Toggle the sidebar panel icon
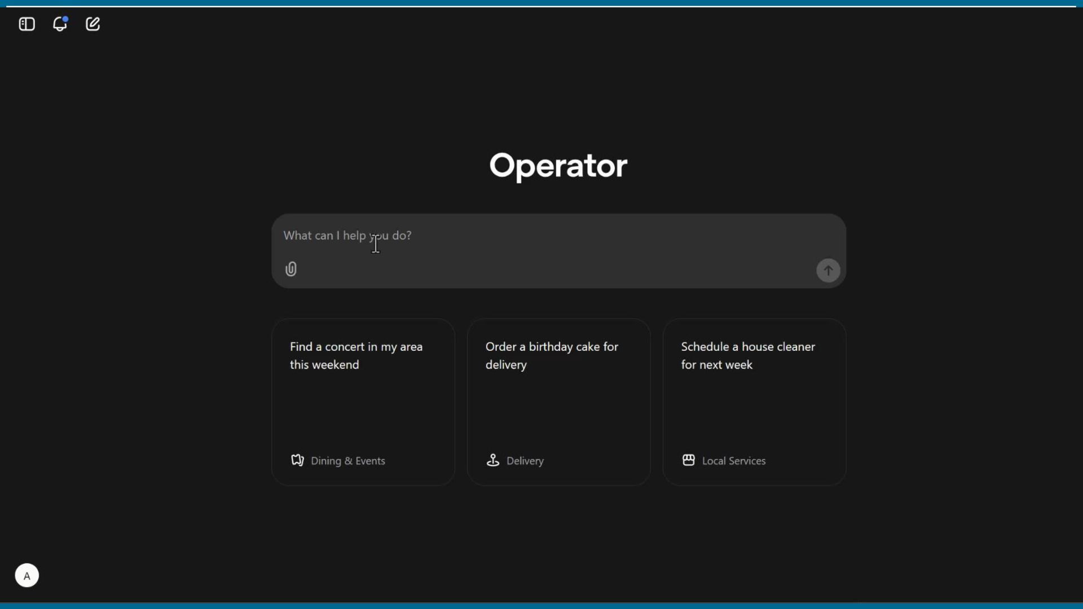The width and height of the screenshot is (1083, 609). pos(27,24)
